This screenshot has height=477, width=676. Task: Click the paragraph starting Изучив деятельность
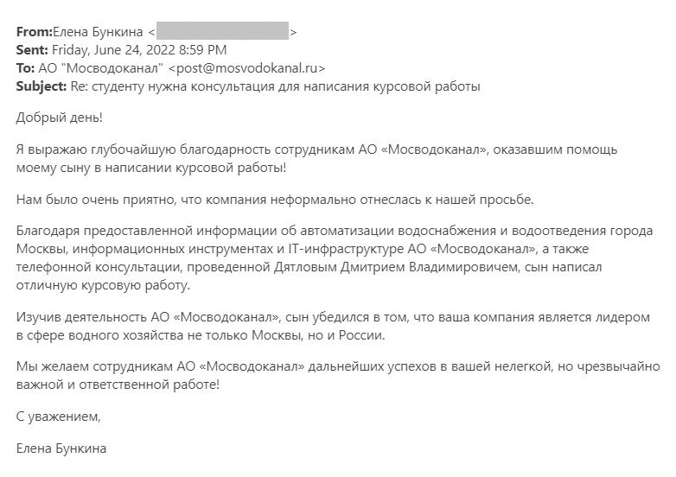click(333, 326)
